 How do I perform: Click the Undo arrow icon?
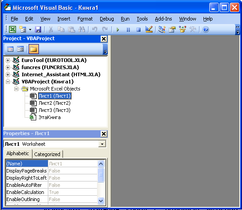click(x=95, y=29)
